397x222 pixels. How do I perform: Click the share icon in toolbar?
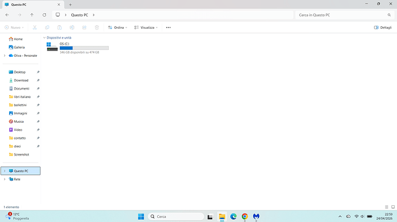pos(85,28)
